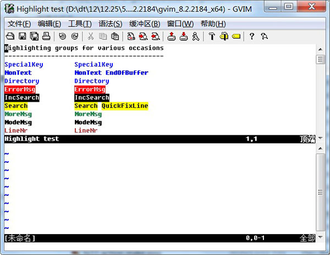Click the Load Session icon

point(172,36)
